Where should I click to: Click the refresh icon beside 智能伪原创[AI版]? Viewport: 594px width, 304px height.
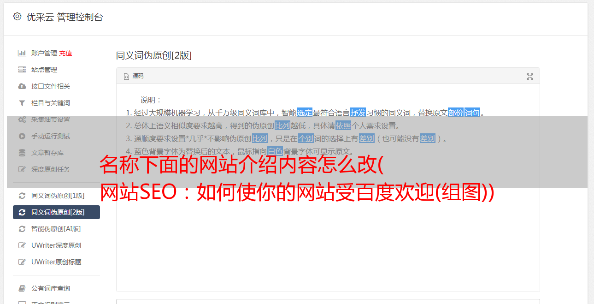point(22,229)
